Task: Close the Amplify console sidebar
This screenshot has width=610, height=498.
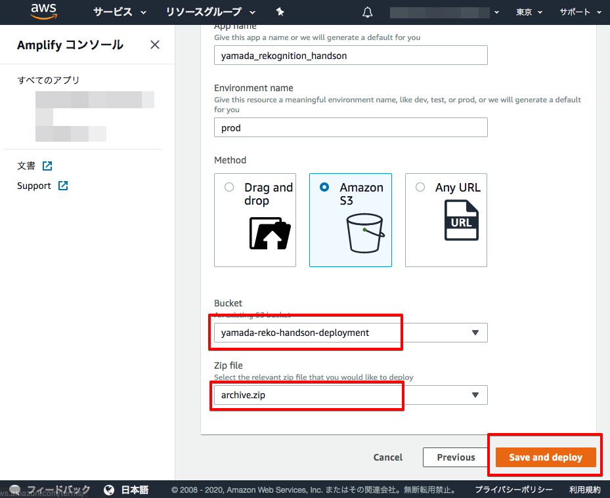Action: (x=155, y=45)
